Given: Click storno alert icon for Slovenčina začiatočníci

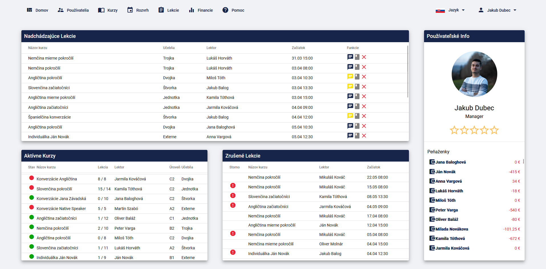Looking at the screenshot, I should [233, 196].
